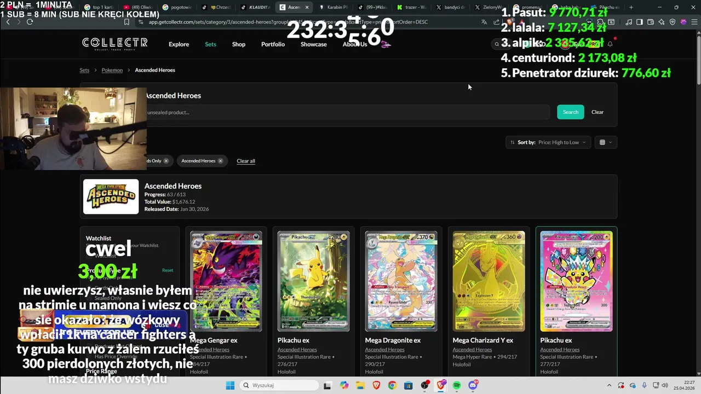701x394 pixels.
Task: Switch to the 'trazer - W' browser tab
Action: pyautogui.click(x=411, y=7)
